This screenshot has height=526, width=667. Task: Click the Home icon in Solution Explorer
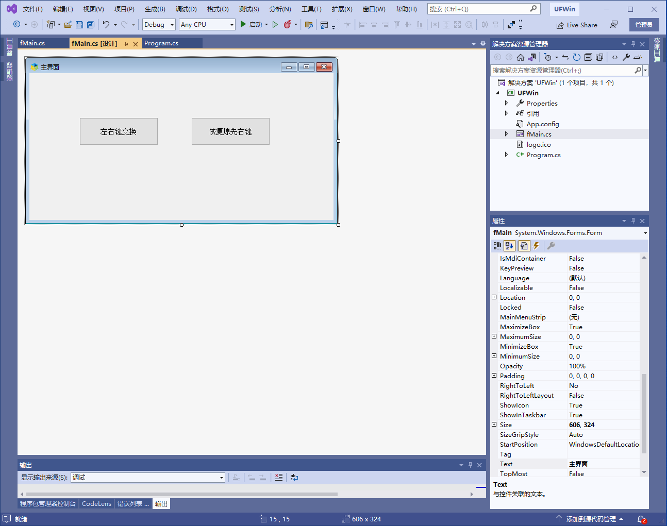pos(521,57)
